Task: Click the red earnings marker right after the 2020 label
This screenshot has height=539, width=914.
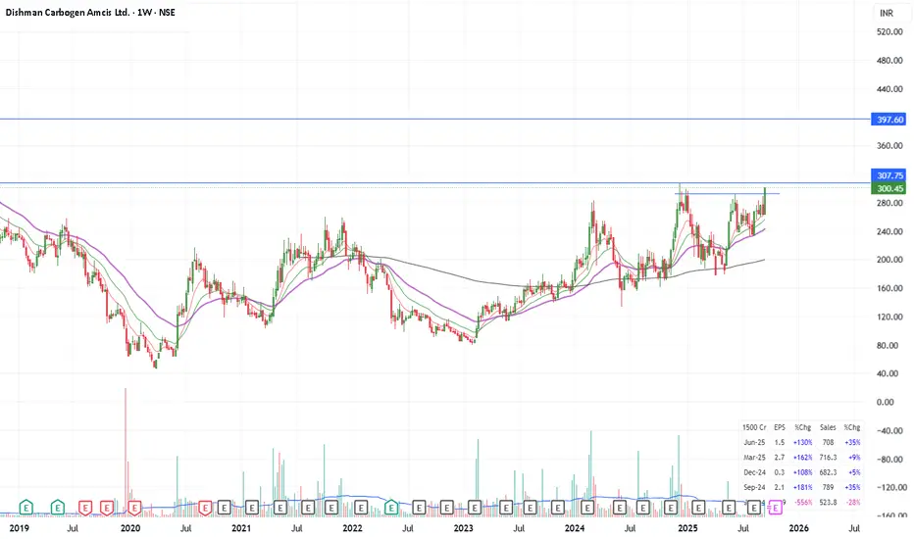Action: point(134,508)
